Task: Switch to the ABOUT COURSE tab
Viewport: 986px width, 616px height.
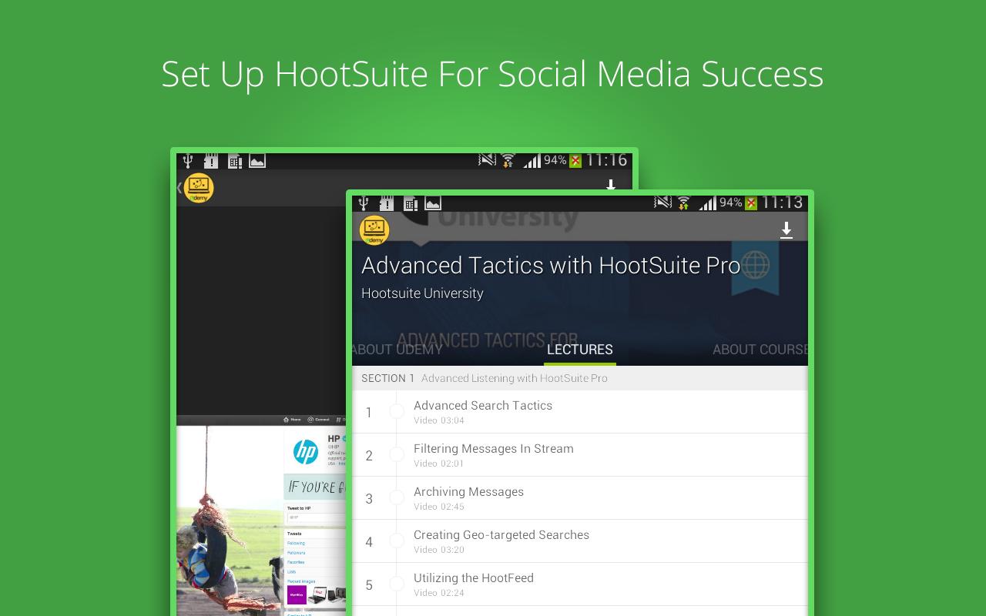Action: 759,349
